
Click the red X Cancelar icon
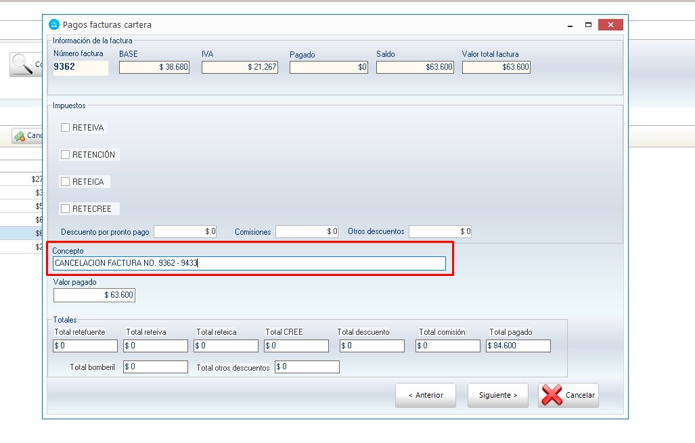[x=552, y=396]
